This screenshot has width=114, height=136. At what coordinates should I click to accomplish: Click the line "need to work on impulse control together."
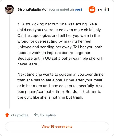point(54,53)
